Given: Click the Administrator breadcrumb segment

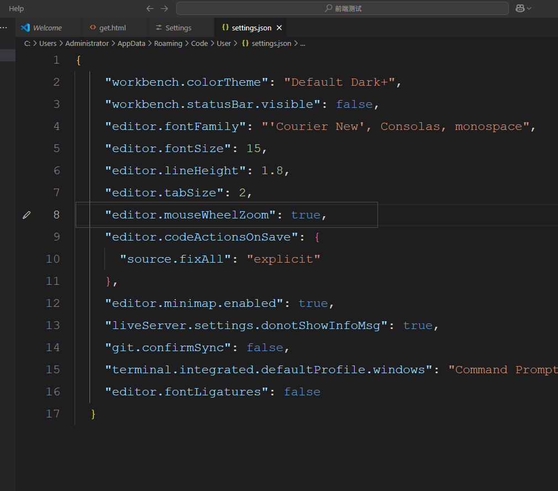Looking at the screenshot, I should click(x=87, y=44).
